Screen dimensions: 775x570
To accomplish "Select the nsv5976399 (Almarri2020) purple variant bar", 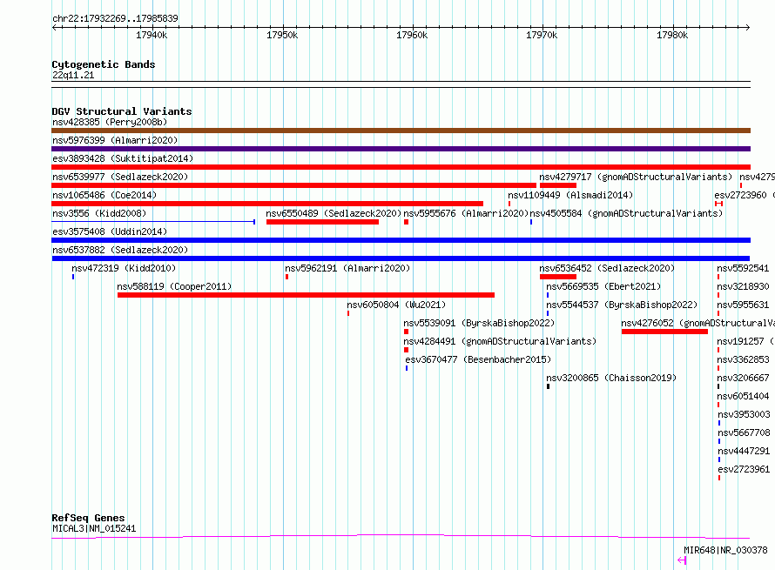I will pyautogui.click(x=401, y=149).
